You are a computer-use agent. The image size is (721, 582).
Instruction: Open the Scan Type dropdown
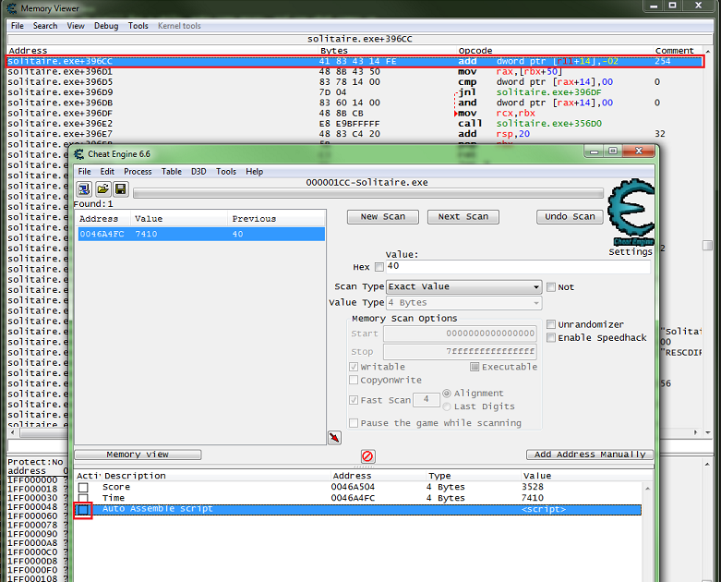(464, 286)
